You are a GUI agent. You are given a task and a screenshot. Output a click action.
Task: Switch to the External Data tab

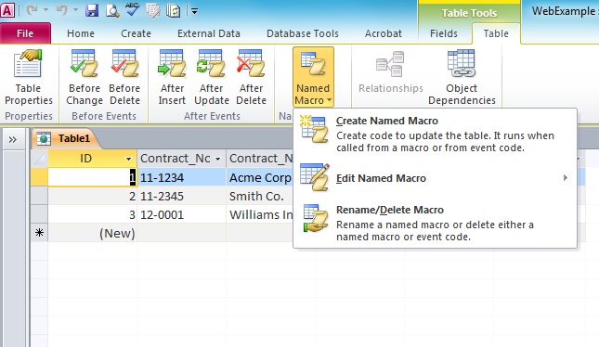tap(209, 33)
